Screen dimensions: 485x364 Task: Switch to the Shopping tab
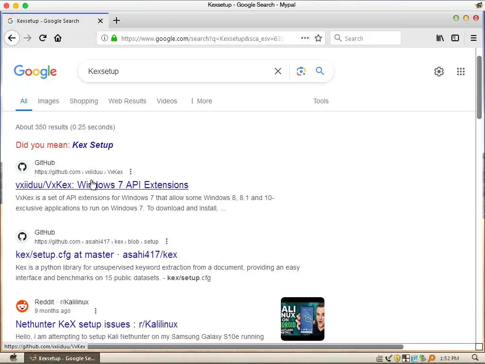coord(84,101)
